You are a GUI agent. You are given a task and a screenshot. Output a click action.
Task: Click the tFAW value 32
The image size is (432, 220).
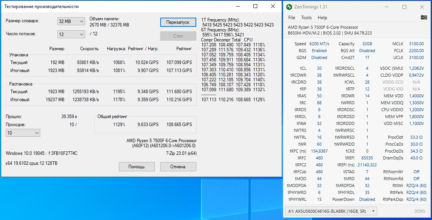pos(319,123)
